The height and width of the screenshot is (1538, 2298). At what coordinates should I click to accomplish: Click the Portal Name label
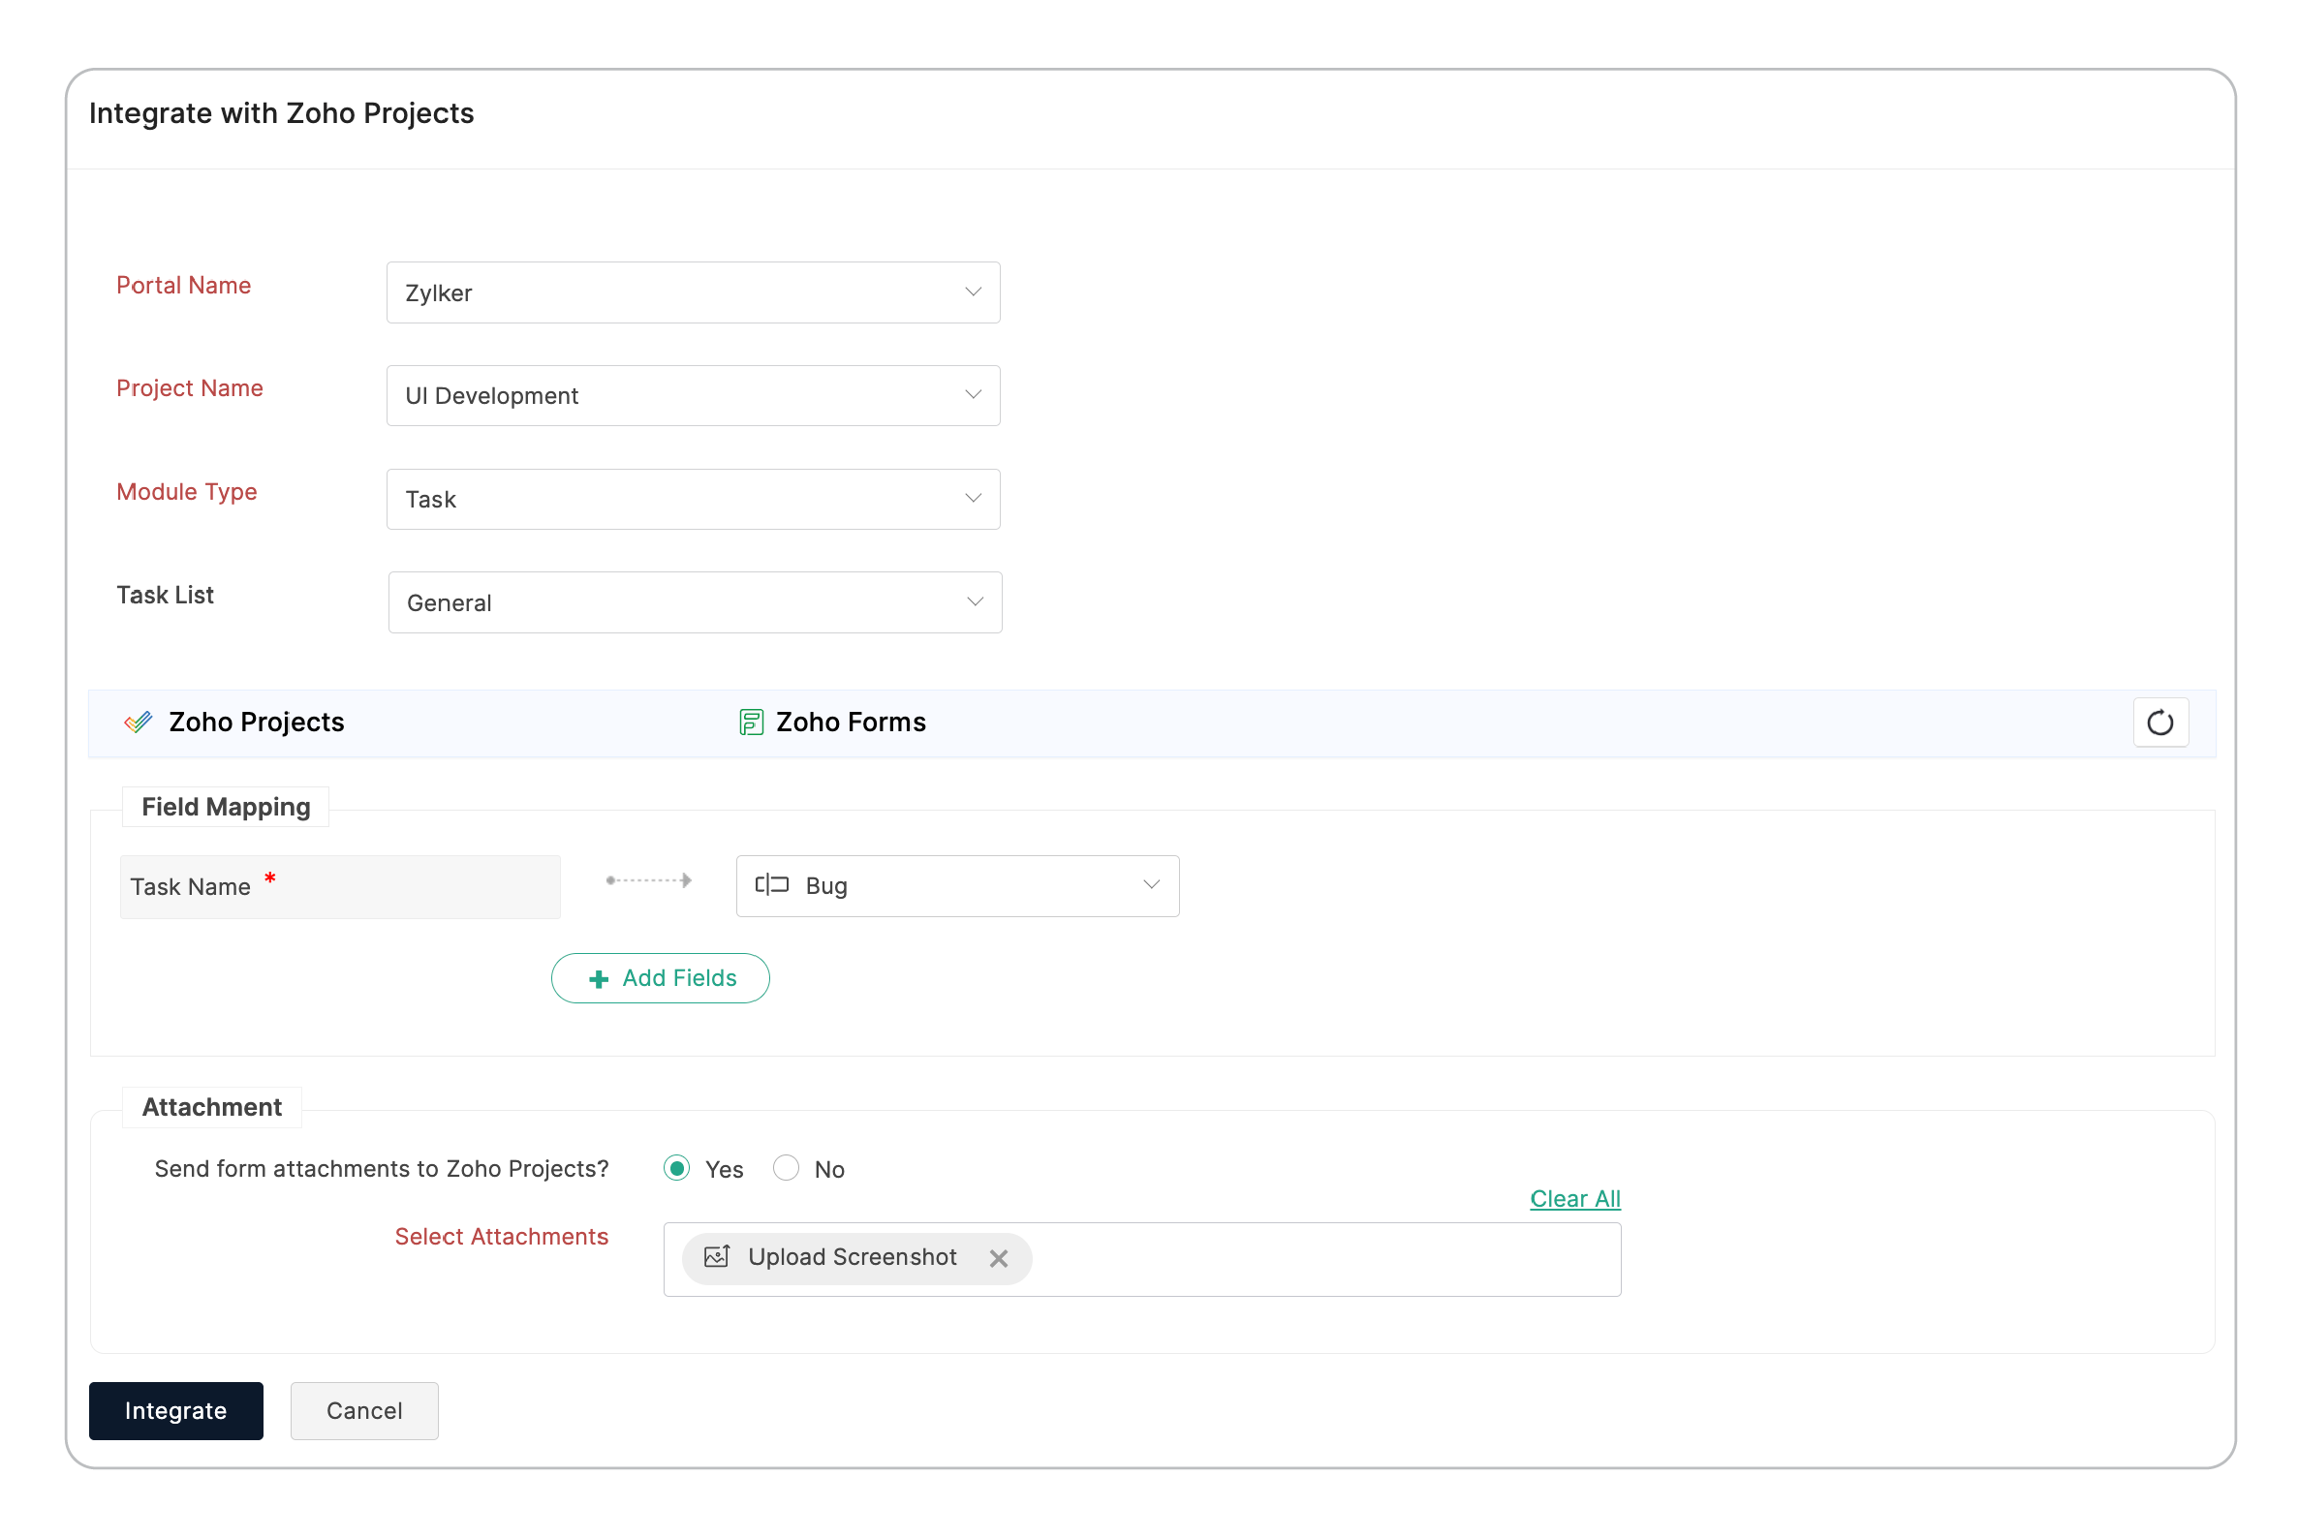183,286
